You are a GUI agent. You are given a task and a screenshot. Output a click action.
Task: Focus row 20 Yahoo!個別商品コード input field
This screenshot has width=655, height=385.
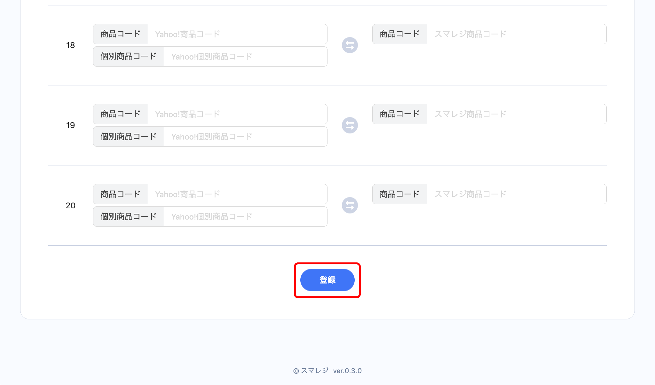245,217
